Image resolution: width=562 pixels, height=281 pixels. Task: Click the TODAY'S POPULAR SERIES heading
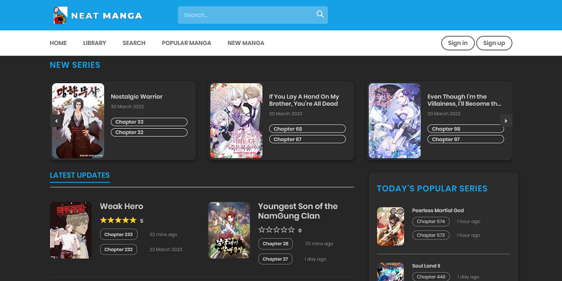(432, 188)
